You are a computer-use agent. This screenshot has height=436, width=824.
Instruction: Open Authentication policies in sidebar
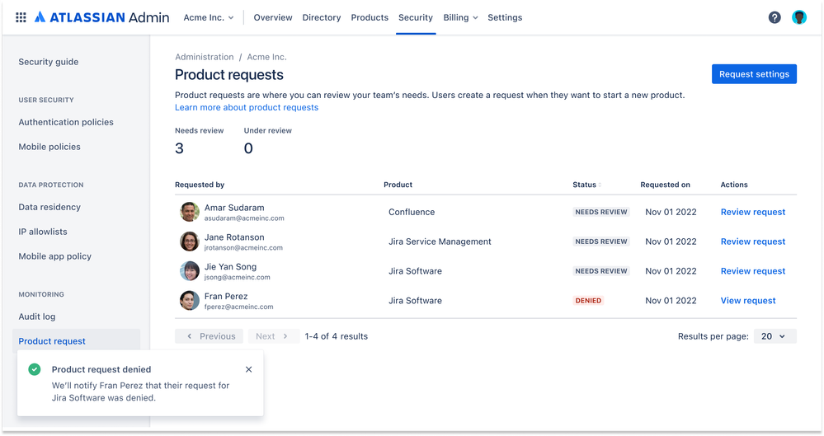66,122
